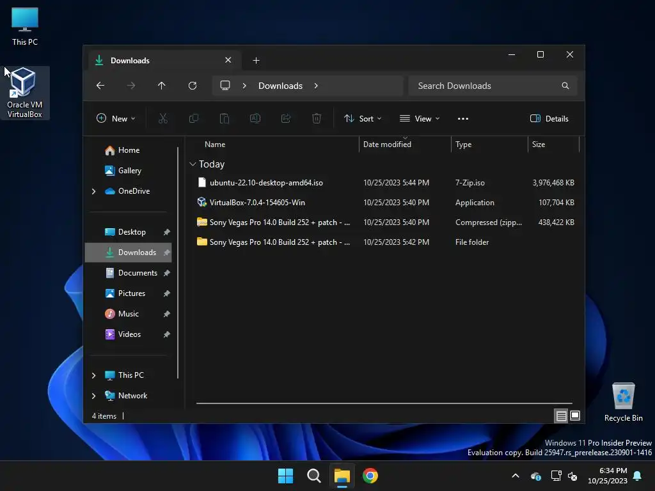
Task: Sort by the Date modified column
Action: (387, 144)
